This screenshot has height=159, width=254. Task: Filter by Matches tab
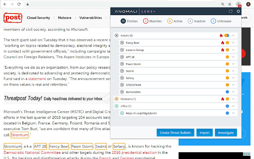[x=152, y=21]
